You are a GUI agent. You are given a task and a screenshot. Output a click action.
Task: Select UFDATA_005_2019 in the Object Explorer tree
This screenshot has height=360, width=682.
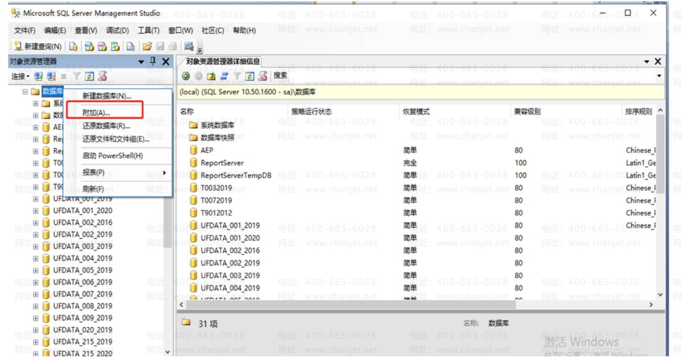pyautogui.click(x=83, y=270)
